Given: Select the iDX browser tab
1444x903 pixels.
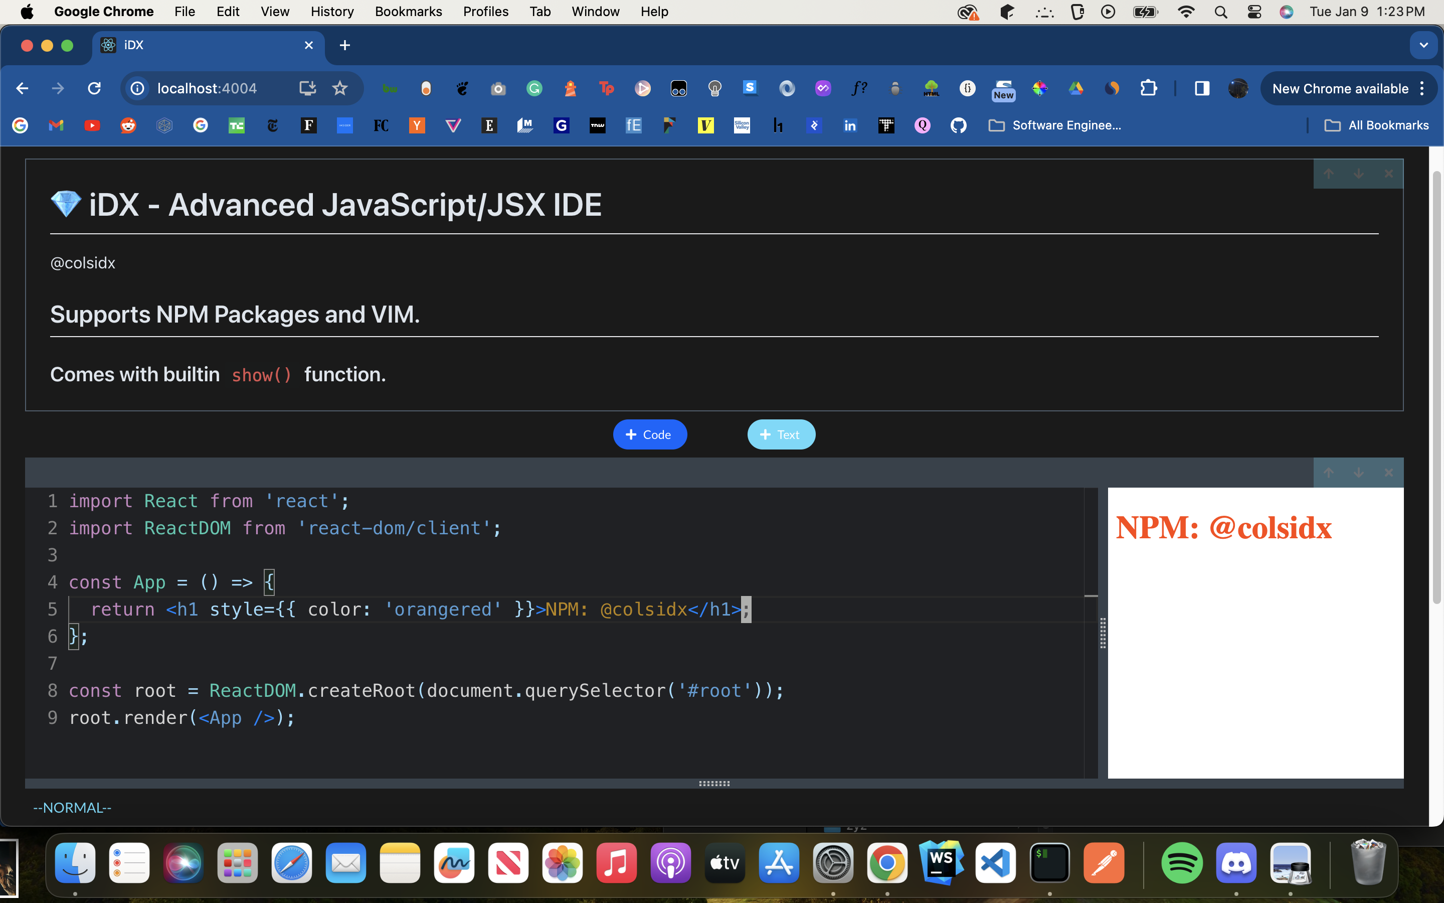Looking at the screenshot, I should [207, 45].
